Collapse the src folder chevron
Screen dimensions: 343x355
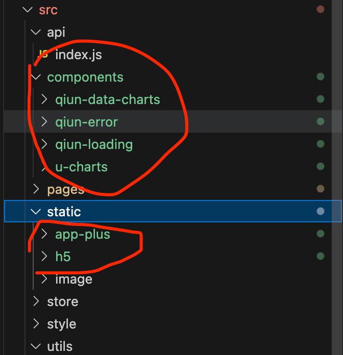pos(28,10)
